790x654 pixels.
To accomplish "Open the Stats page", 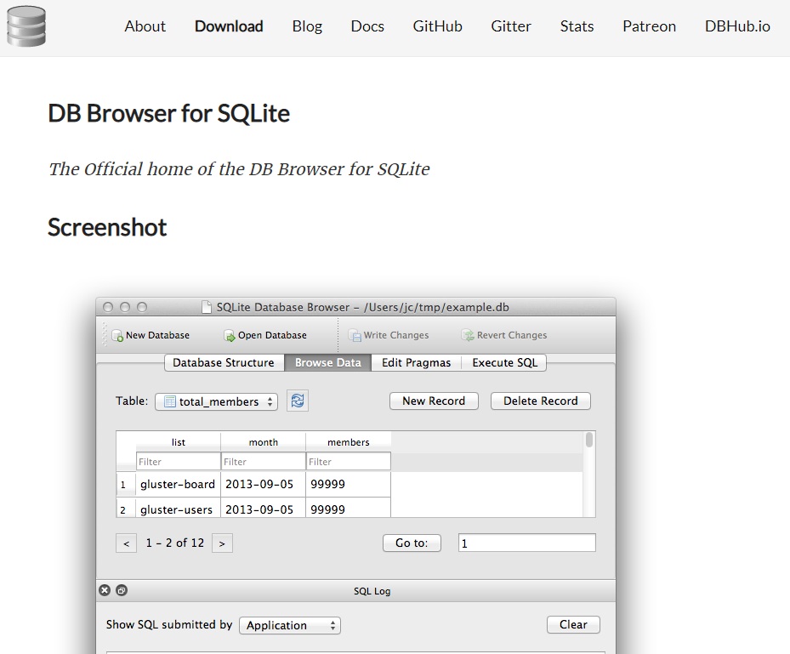I will (577, 26).
